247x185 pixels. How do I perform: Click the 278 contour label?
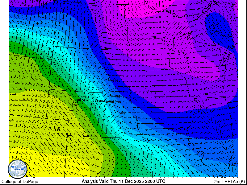point(115,81)
